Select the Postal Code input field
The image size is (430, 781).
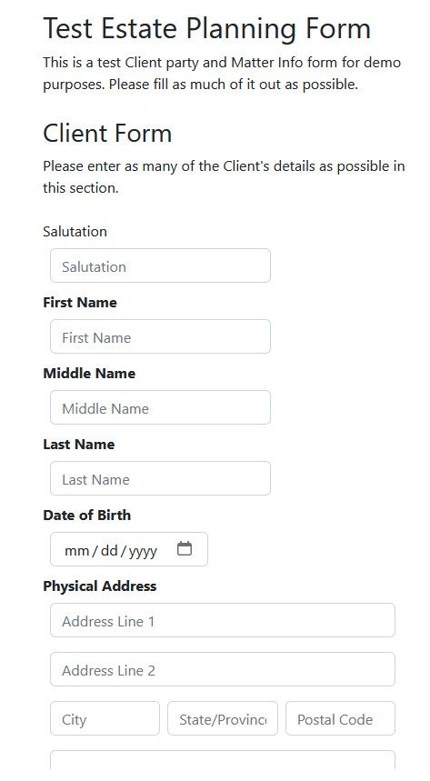[x=340, y=718]
